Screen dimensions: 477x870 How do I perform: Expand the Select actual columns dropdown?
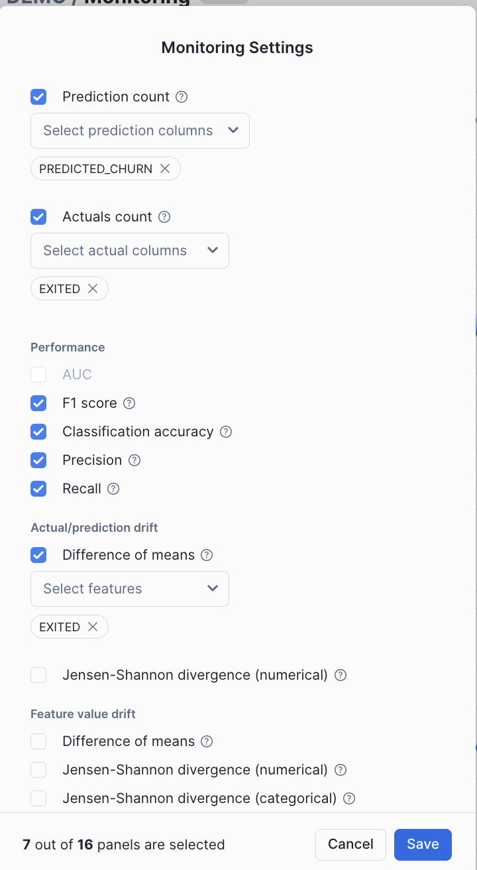[x=130, y=251]
